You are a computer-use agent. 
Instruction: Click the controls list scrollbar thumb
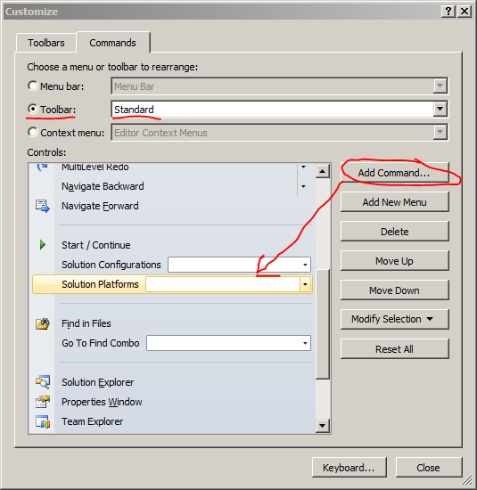coord(322,324)
